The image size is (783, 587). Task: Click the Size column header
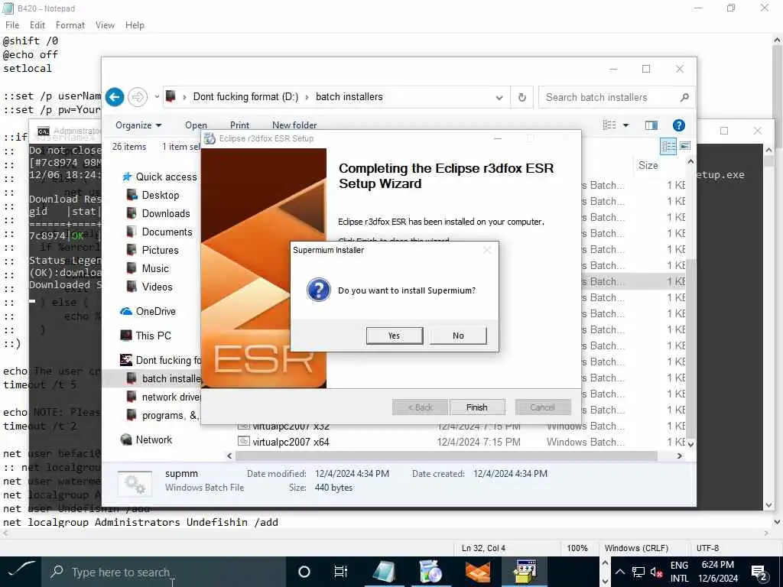(648, 165)
